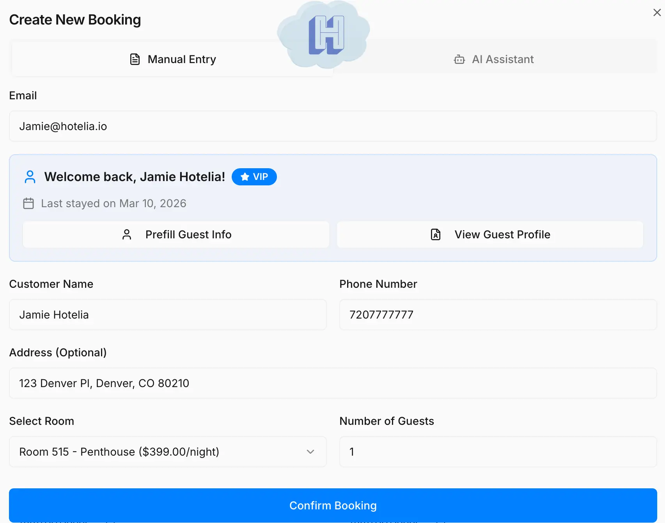
Task: Select the Customer Name field
Action: (168, 315)
